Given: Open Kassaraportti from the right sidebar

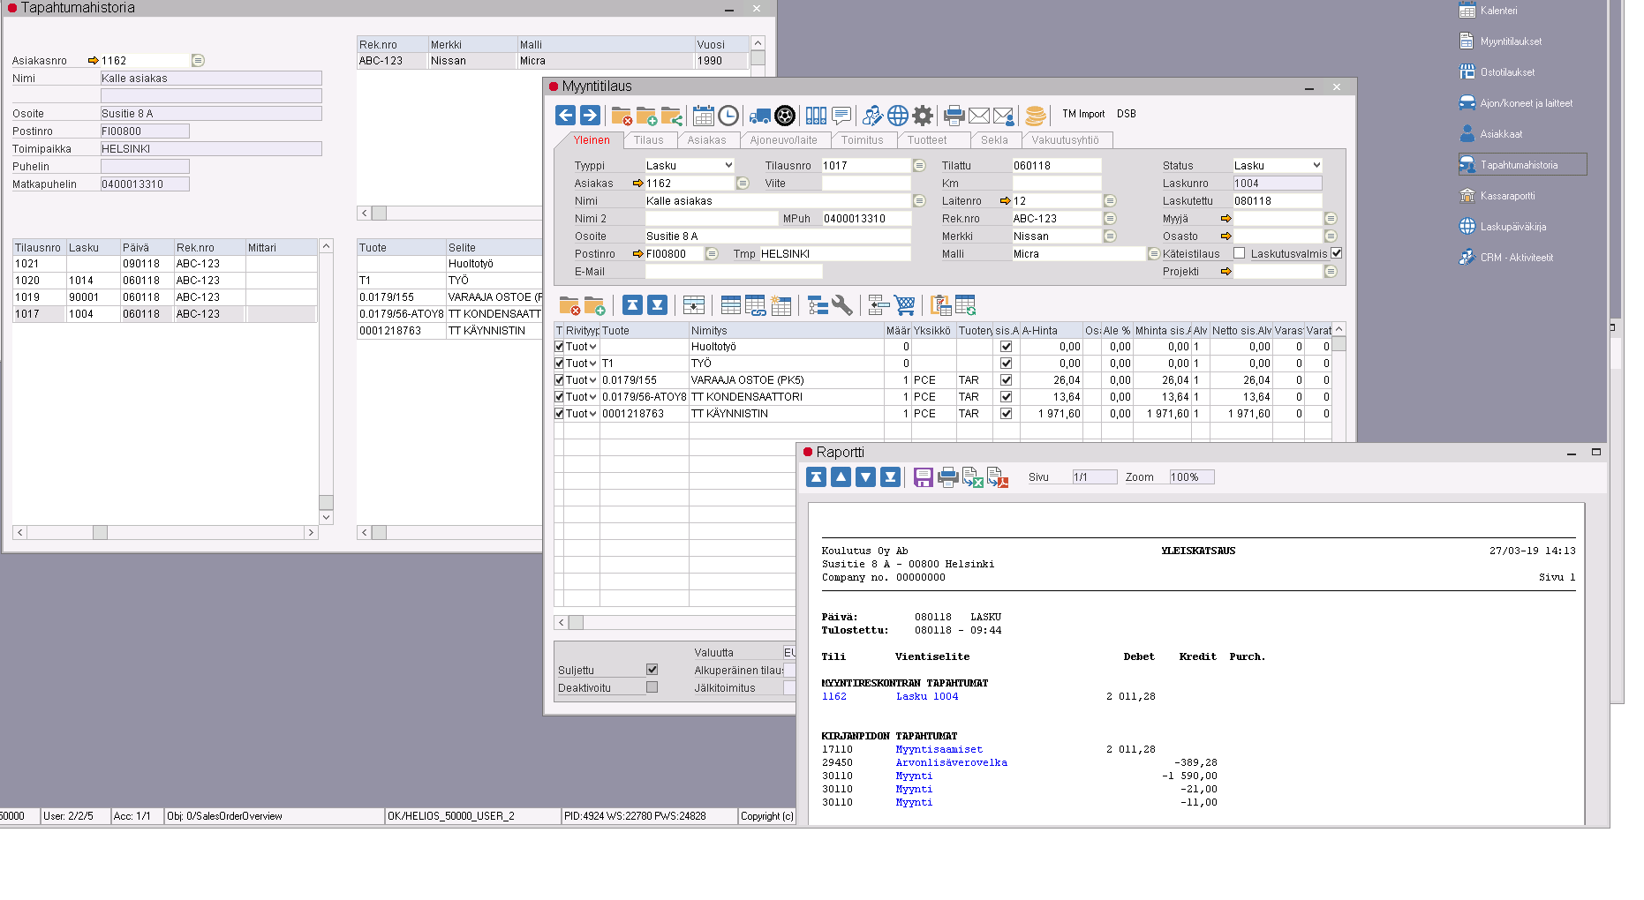Looking at the screenshot, I should click(x=1507, y=196).
